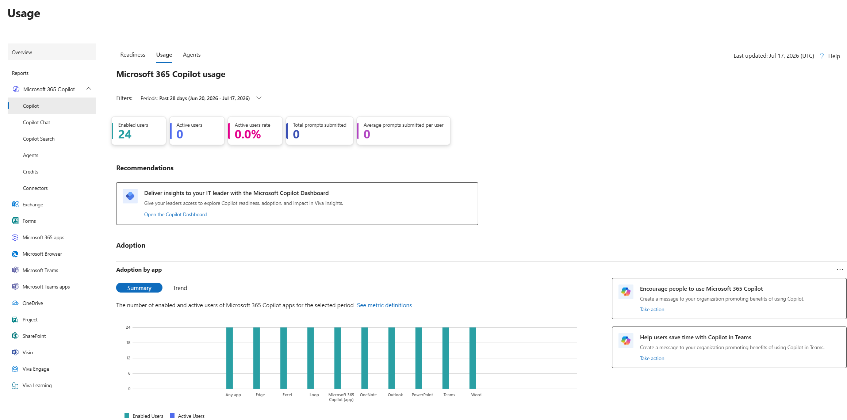Click the PowerPoint bar in chart

419,358
